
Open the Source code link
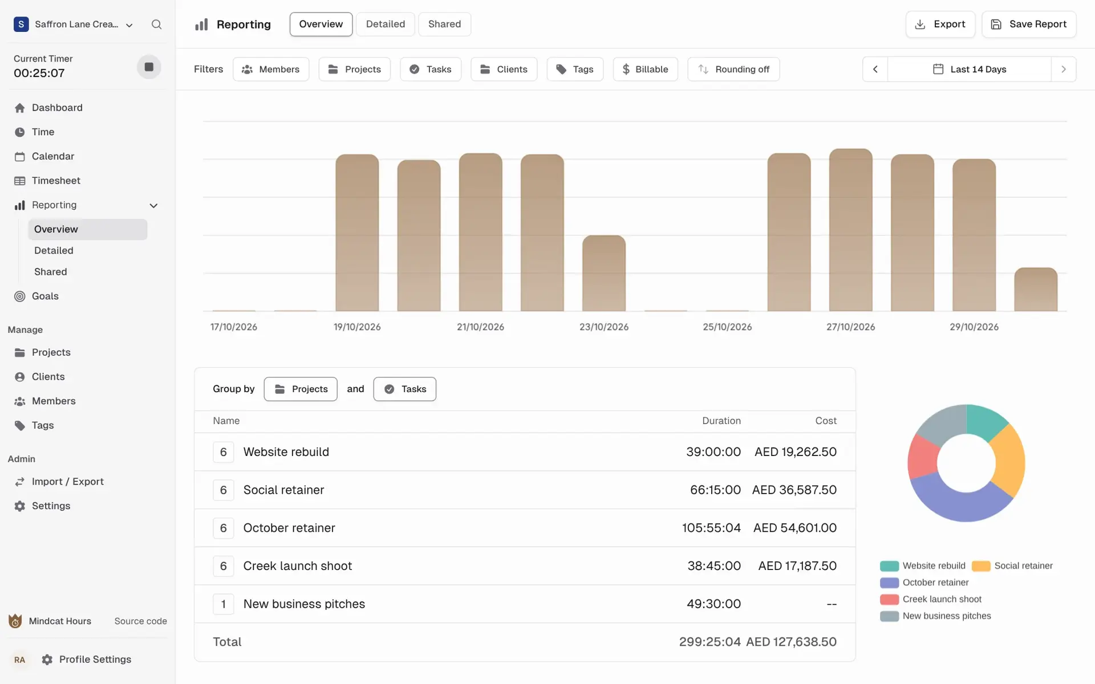[141, 621]
